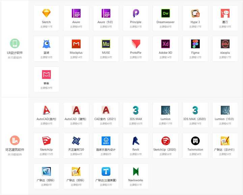Click the 蓝湖 blue one-eyed monster icon

click(46, 44)
